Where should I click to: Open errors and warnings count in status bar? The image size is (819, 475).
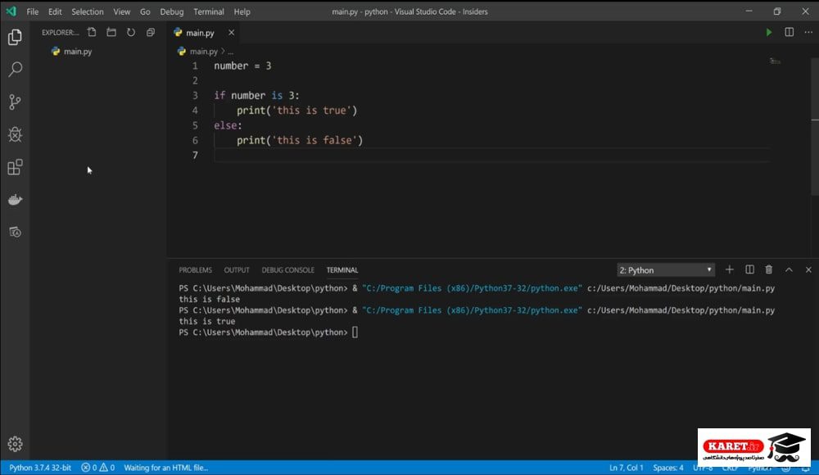pos(97,468)
